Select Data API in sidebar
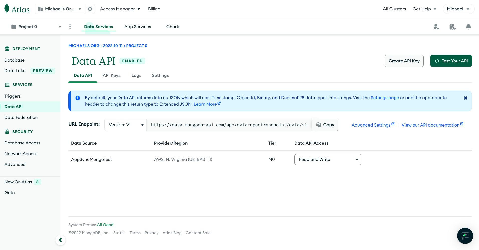 [30, 107]
